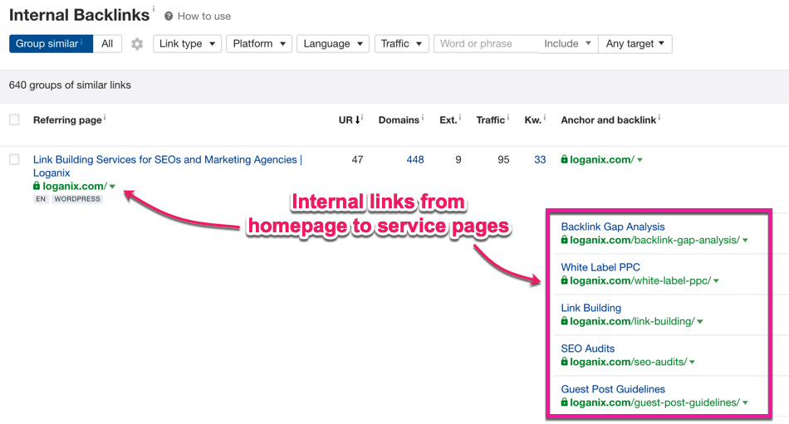789x424 pixels.
Task: Expand caret beside anchor column loganix.com/ link
Action: 640,160
